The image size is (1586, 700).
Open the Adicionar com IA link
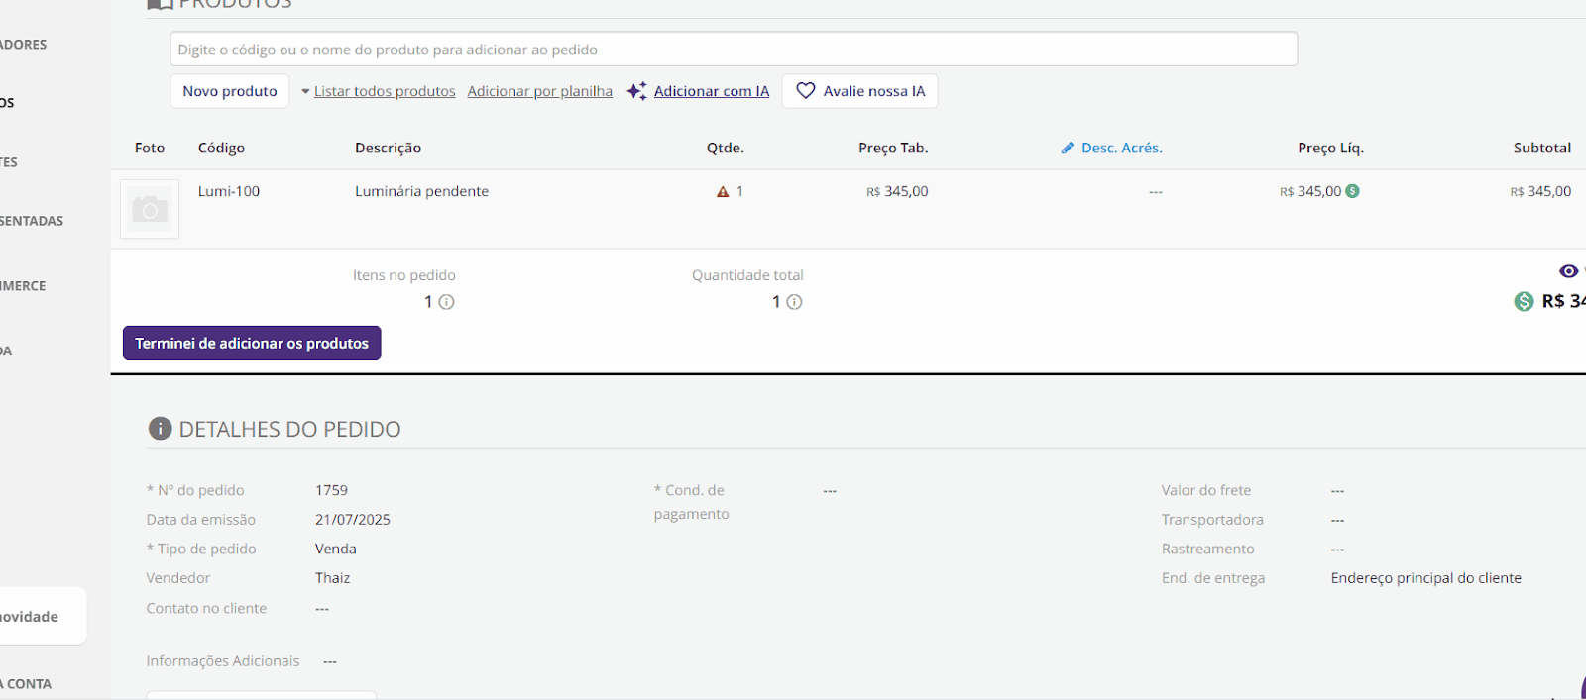[x=711, y=91]
